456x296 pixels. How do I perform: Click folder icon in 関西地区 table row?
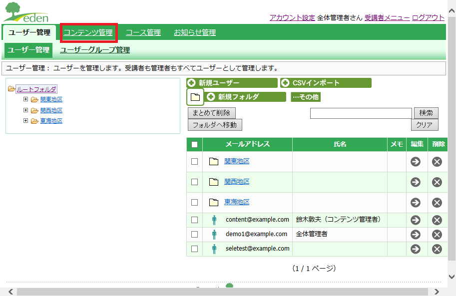pyautogui.click(x=214, y=182)
